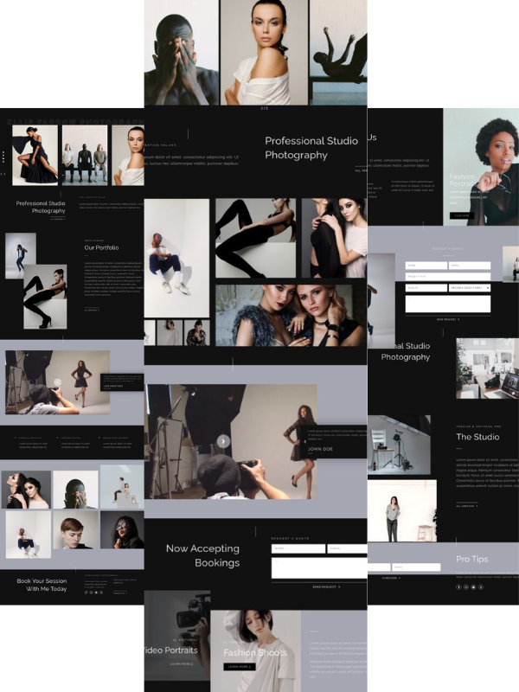Open the seated model in white sneakers photo

(x=176, y=258)
